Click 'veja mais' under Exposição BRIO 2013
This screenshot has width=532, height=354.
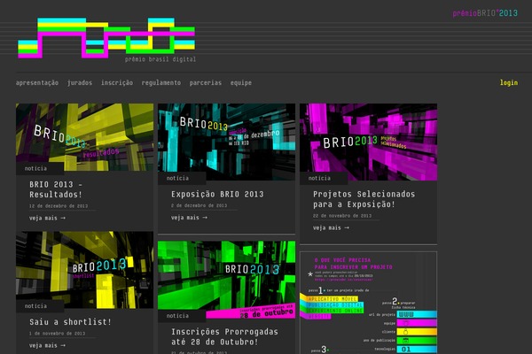point(189,218)
